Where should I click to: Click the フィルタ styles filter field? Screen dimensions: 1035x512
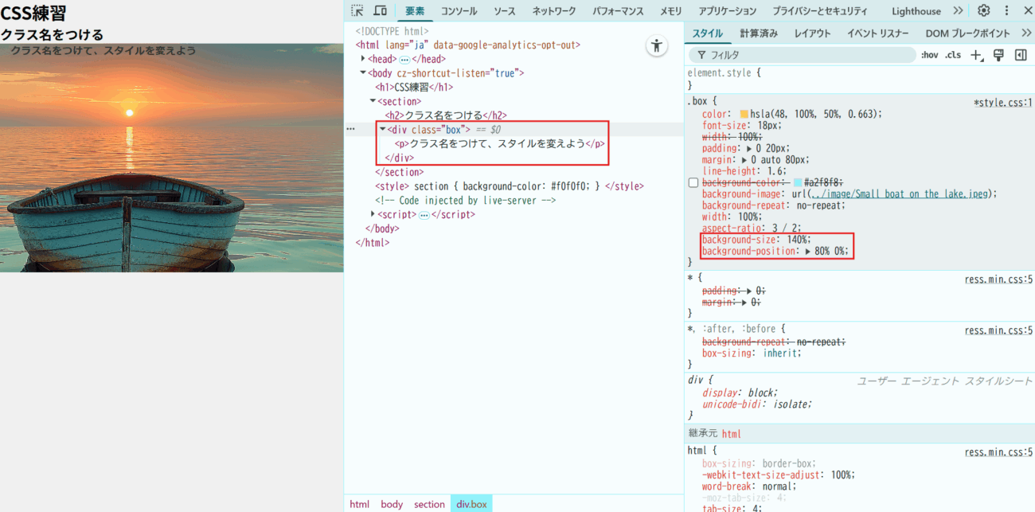click(804, 55)
